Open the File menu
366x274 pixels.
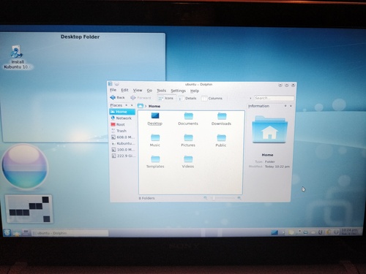(x=113, y=90)
